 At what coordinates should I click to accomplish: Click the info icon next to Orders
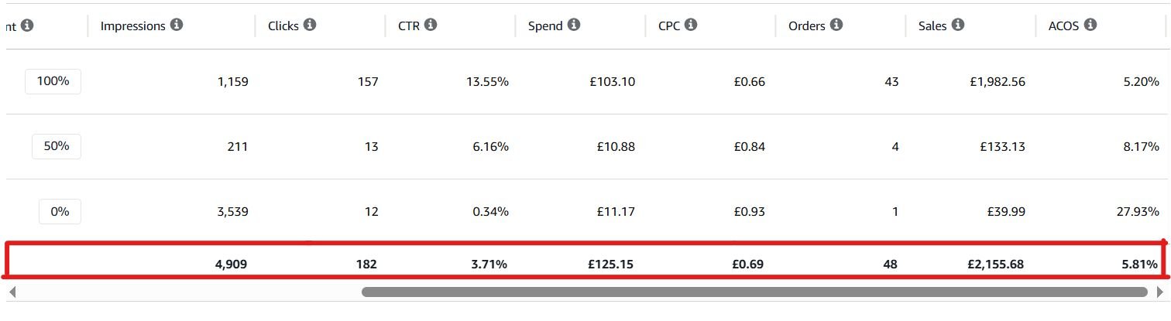[x=836, y=26]
